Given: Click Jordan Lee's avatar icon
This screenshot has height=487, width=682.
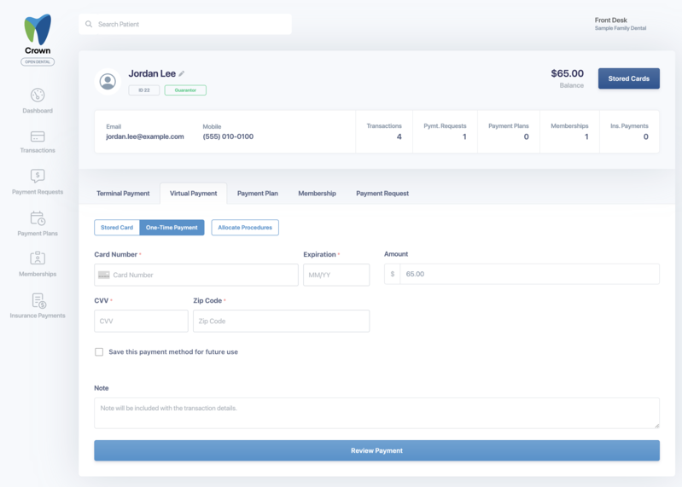Looking at the screenshot, I should click(x=108, y=81).
